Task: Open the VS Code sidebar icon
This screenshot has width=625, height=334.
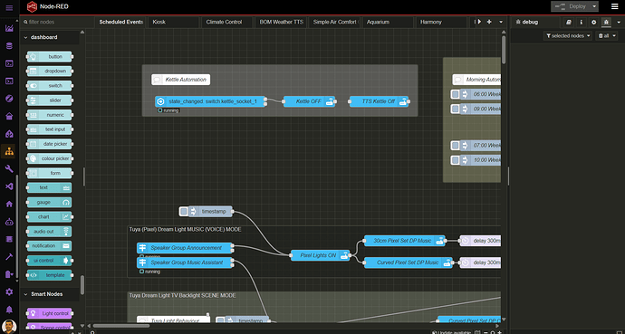Action: tap(9, 186)
